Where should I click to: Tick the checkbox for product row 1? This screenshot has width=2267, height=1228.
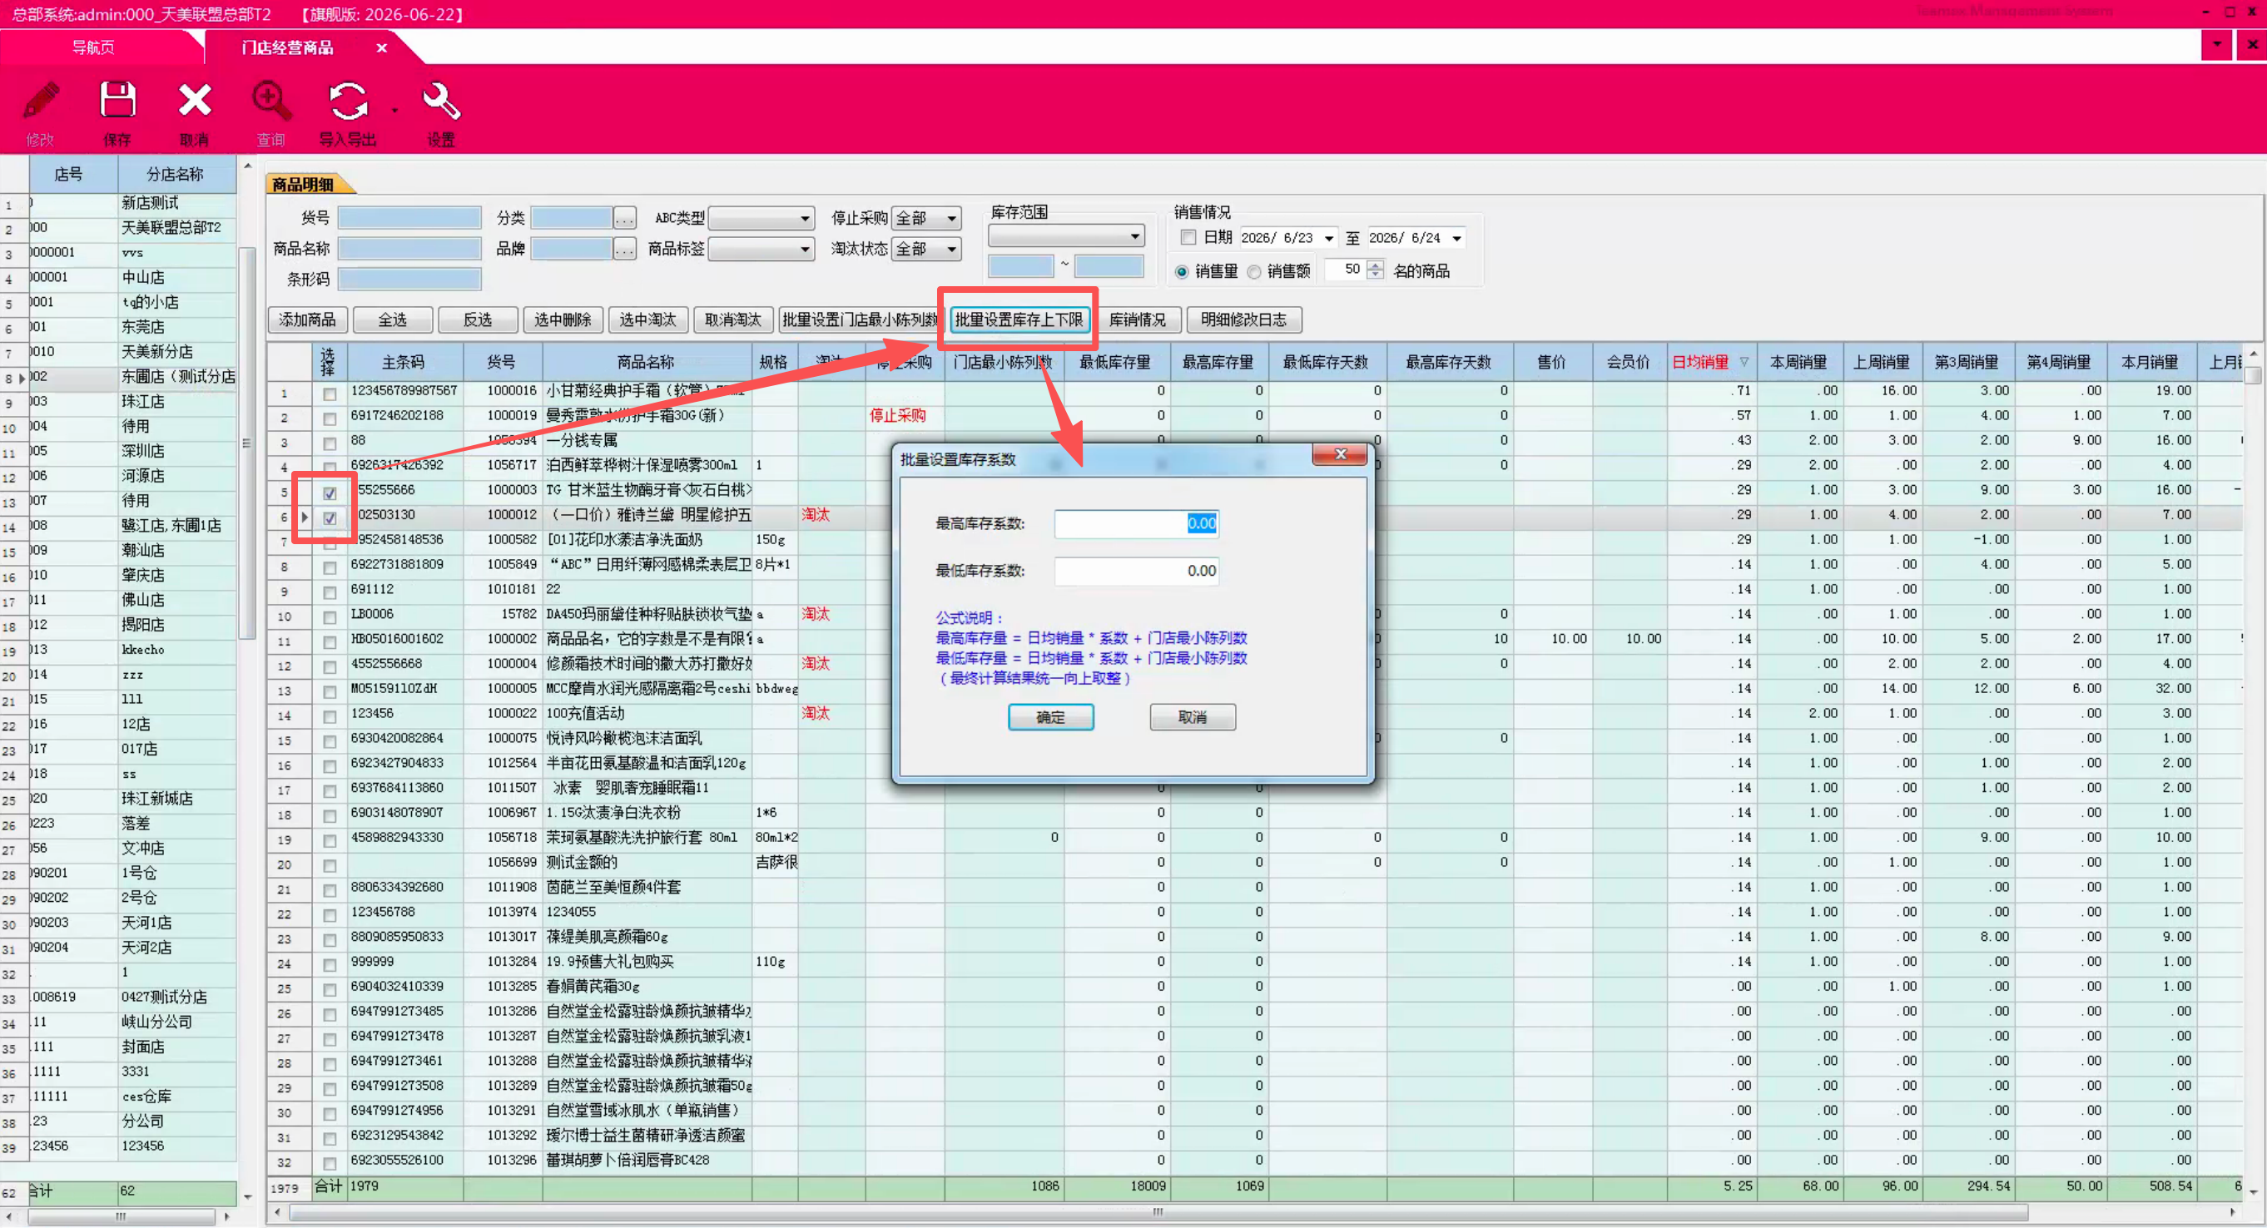tap(329, 394)
